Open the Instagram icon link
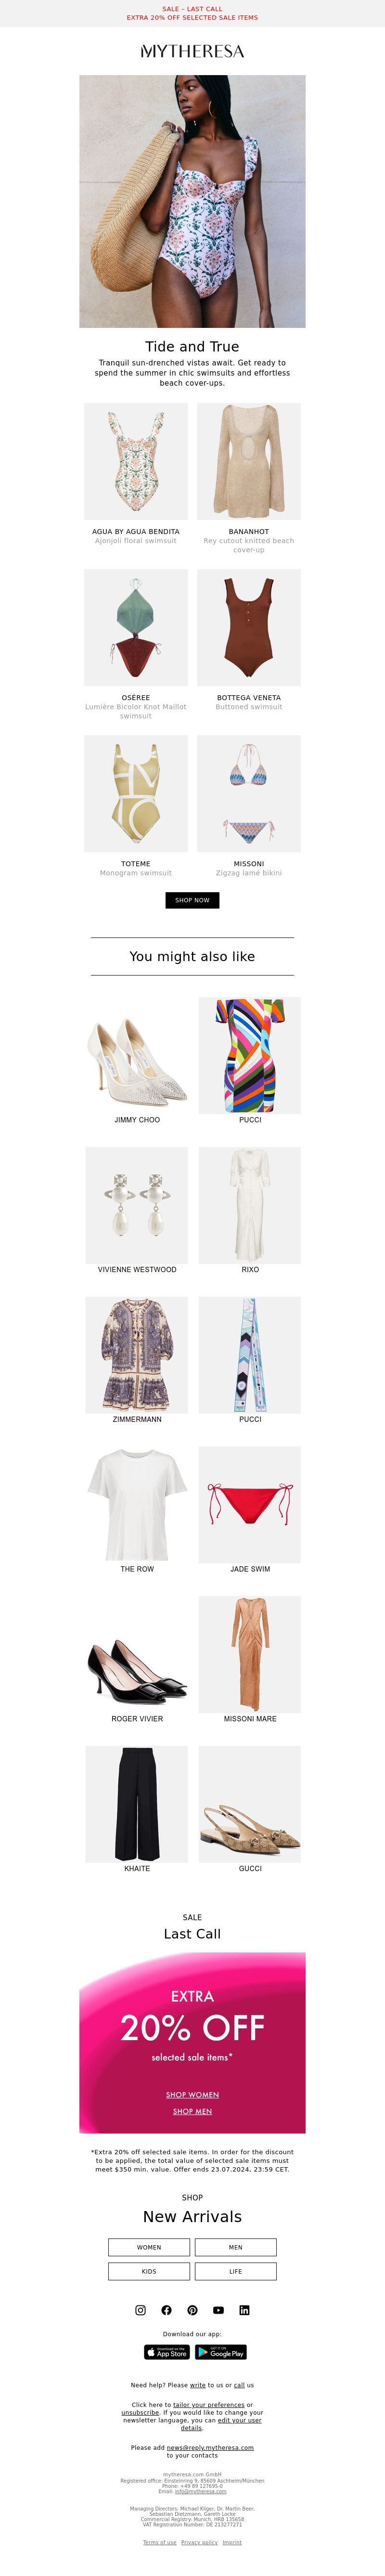The width and height of the screenshot is (385, 2576). tap(140, 2310)
